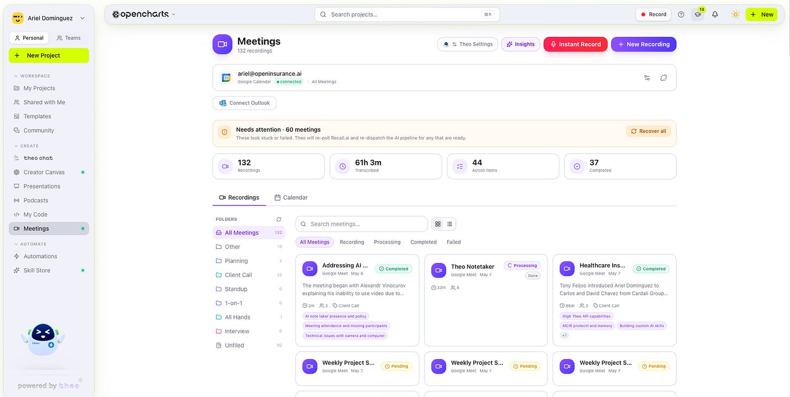Refresh the folders list icon
This screenshot has width=790, height=397.
coord(279,219)
